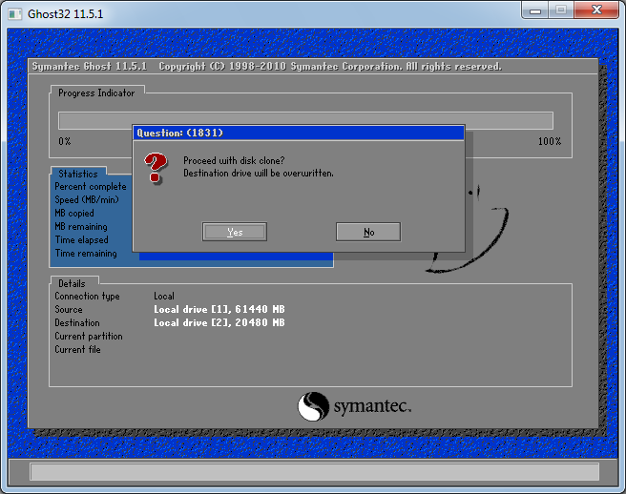Click the Ghost32 application icon in title bar
The image size is (626, 494).
tap(14, 14)
